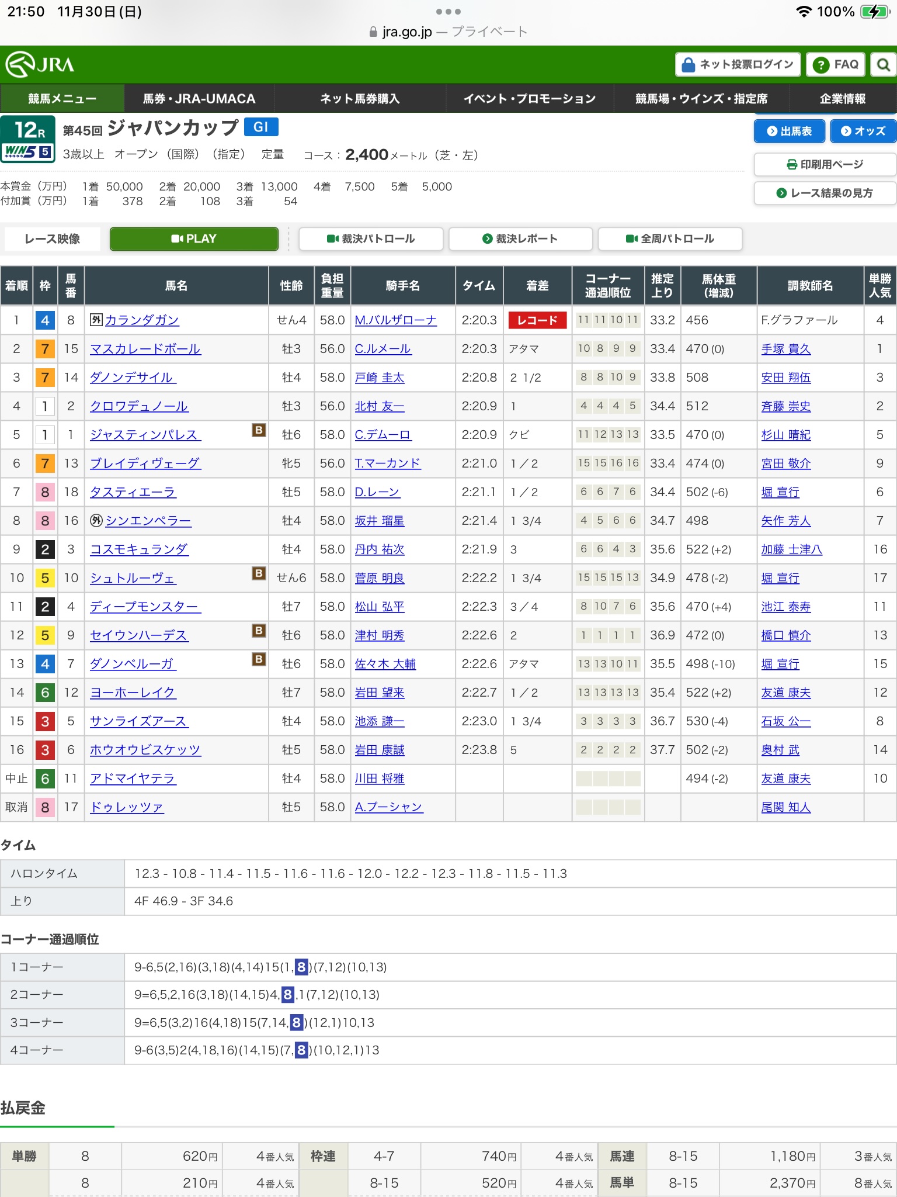Open the 全周パトロール video
Viewport: 897px width, 1197px height.
tap(670, 238)
